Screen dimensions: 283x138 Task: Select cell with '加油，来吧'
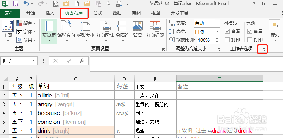pyautogui.click(x=155, y=122)
